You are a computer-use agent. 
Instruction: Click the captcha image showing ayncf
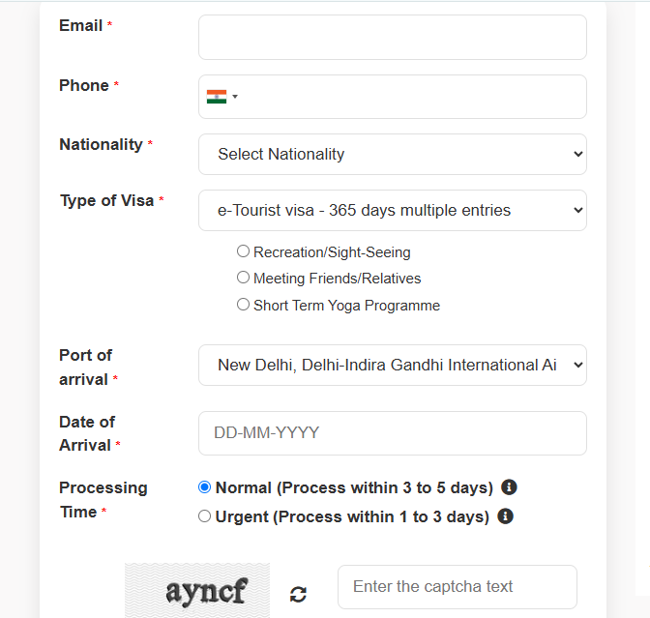click(x=197, y=590)
